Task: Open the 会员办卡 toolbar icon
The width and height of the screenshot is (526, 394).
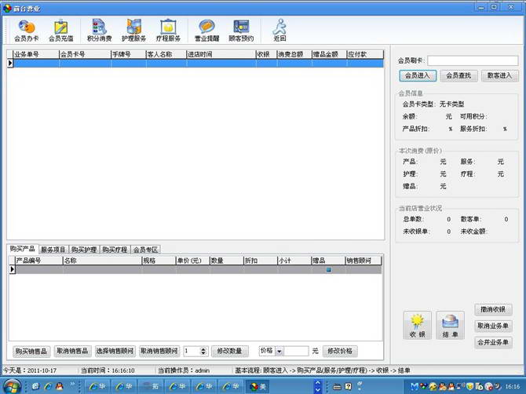Action: coord(27,31)
